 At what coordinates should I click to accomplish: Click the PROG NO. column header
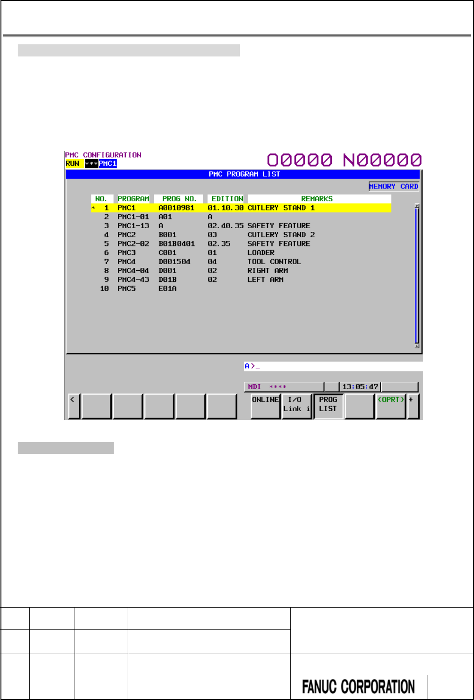pos(179,199)
